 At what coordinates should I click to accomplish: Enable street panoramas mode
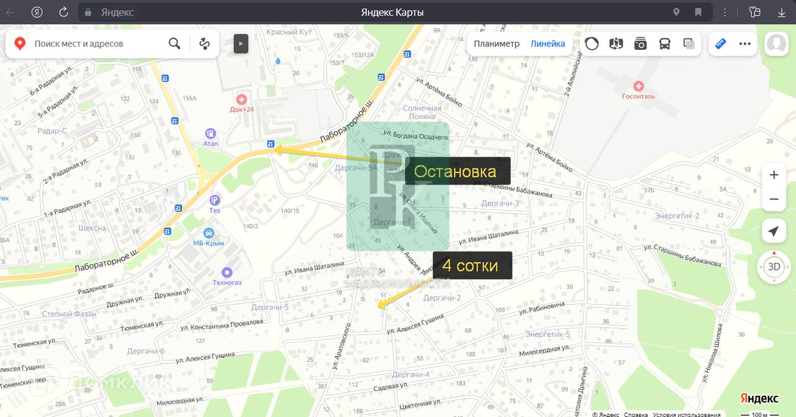click(x=616, y=44)
